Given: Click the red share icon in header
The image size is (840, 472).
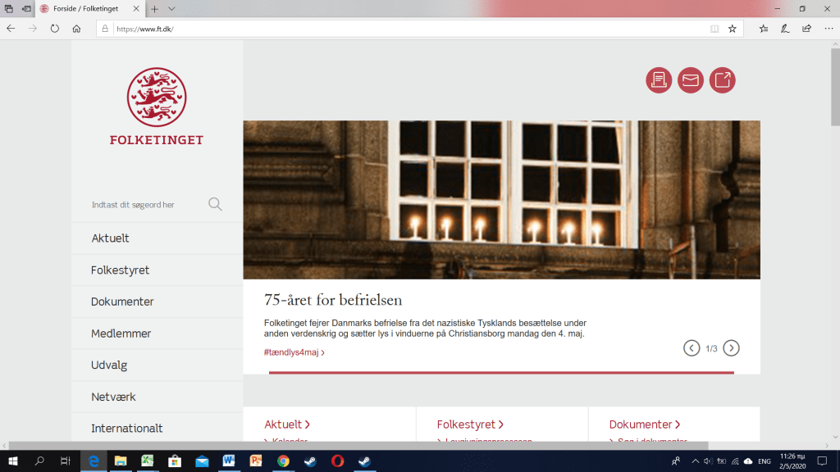Looking at the screenshot, I should pos(722,80).
